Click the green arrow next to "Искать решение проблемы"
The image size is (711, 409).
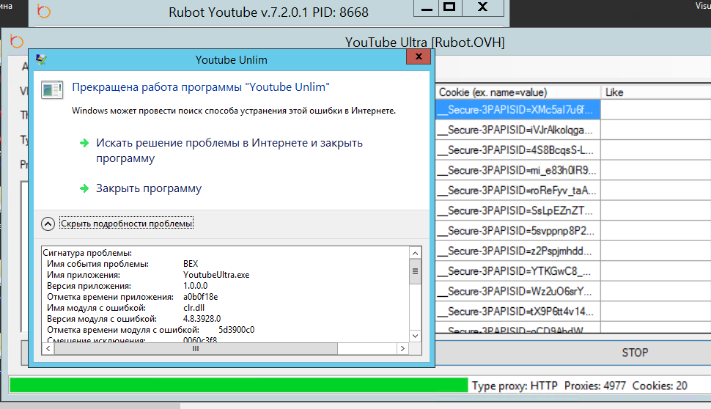pyautogui.click(x=85, y=143)
